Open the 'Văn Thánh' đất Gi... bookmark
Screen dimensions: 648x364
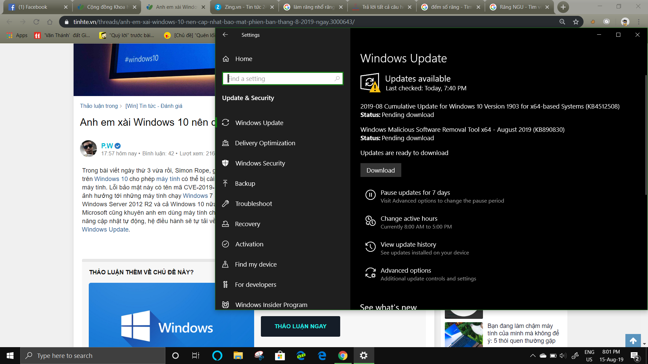62,35
